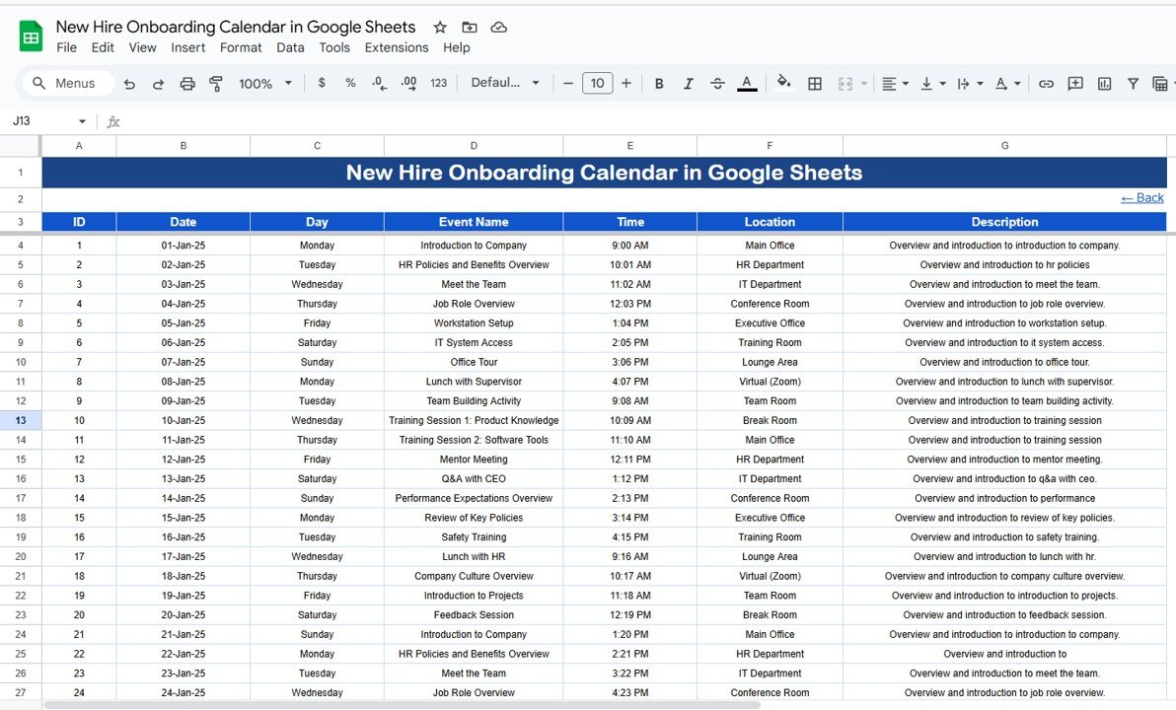Open the font family dropdown
Viewport: 1176px width, 710px height.
(x=505, y=83)
